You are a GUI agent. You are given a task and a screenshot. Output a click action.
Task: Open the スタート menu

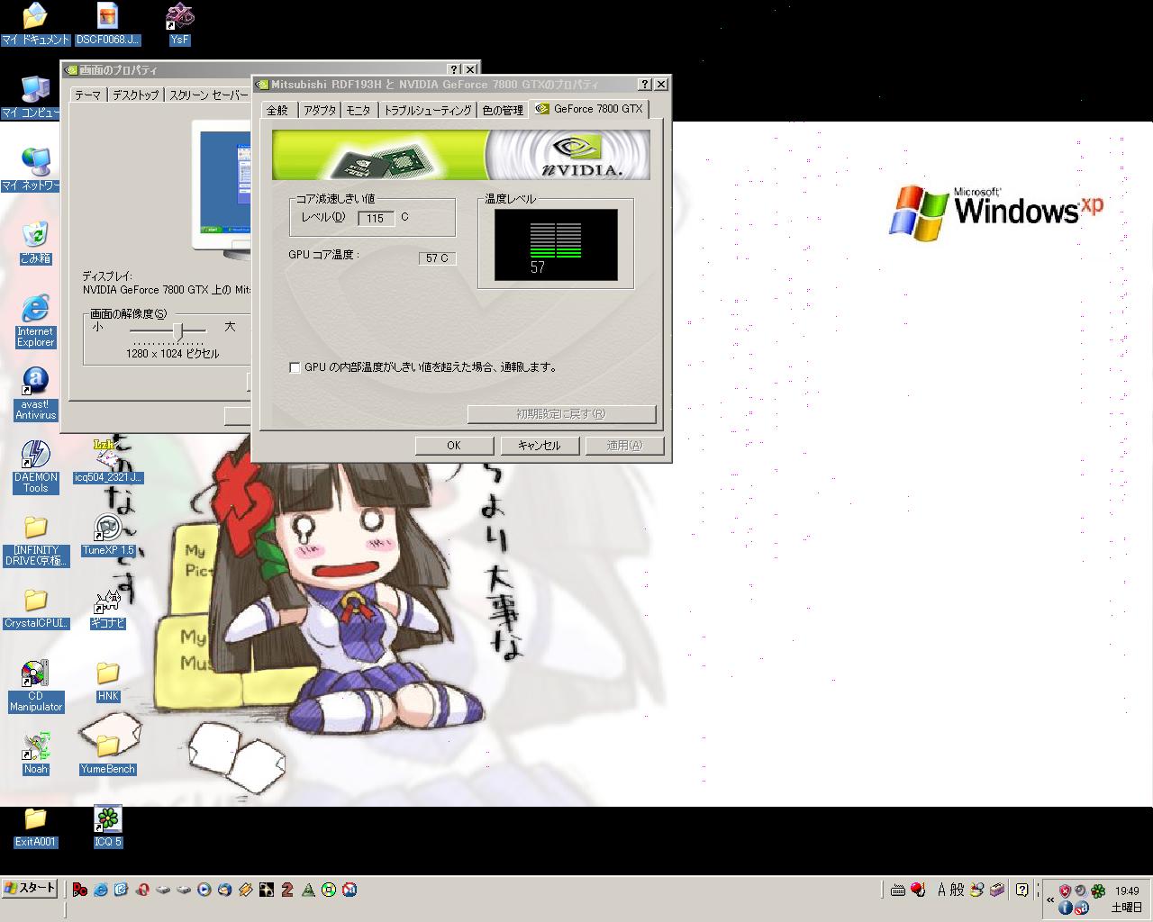31,889
